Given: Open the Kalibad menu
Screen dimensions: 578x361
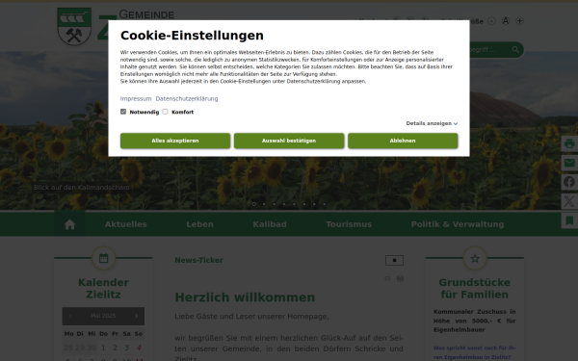Looking at the screenshot, I should pos(270,224).
